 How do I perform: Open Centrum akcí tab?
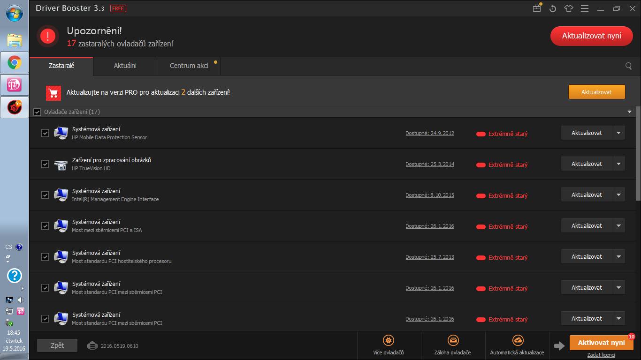[x=189, y=66]
